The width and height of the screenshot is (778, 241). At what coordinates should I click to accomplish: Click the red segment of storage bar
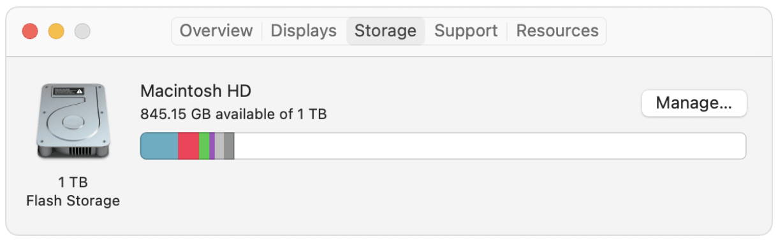(188, 146)
